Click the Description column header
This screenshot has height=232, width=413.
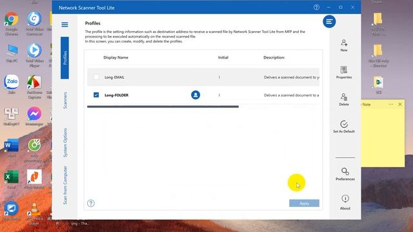[x=274, y=57]
